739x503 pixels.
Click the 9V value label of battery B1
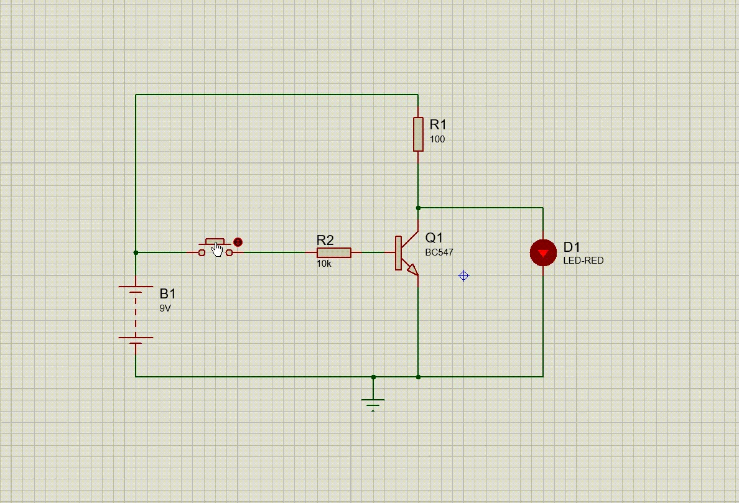click(164, 307)
